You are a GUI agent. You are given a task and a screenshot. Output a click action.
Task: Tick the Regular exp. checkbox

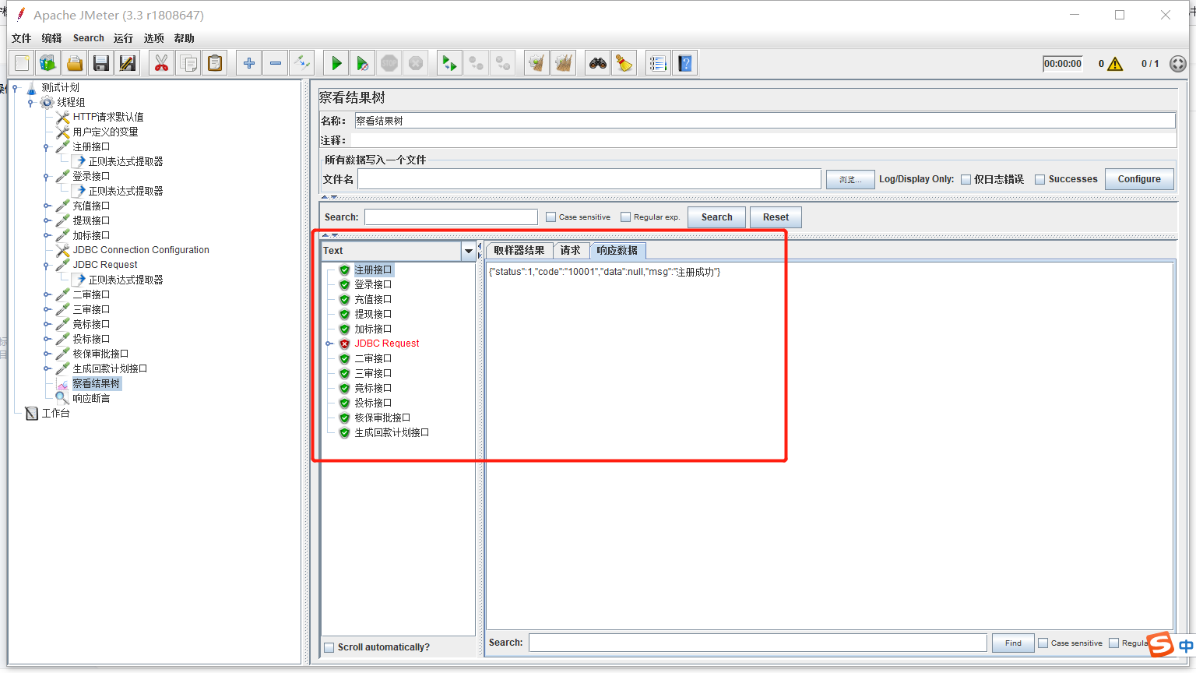click(625, 217)
